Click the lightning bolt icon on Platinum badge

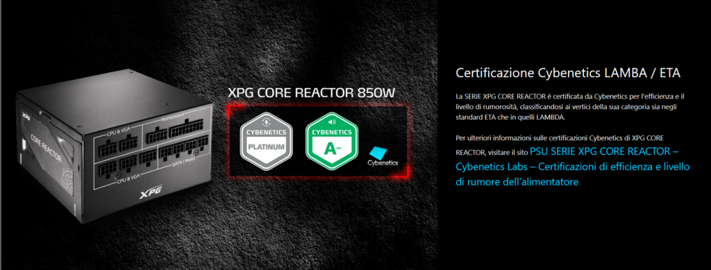(266, 122)
